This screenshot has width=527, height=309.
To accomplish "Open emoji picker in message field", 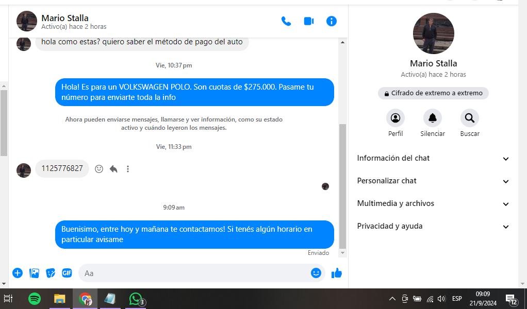I will (316, 273).
